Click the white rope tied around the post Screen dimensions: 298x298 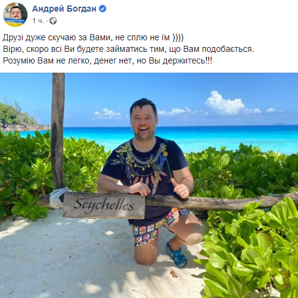point(59,197)
